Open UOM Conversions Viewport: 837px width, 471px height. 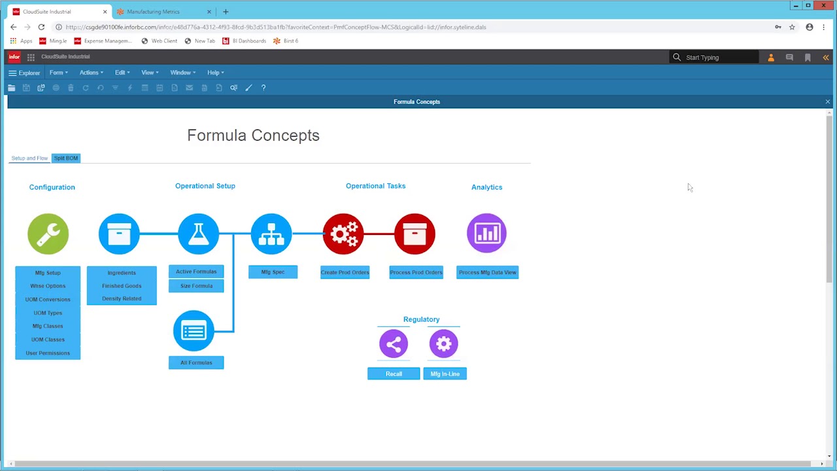click(x=48, y=300)
